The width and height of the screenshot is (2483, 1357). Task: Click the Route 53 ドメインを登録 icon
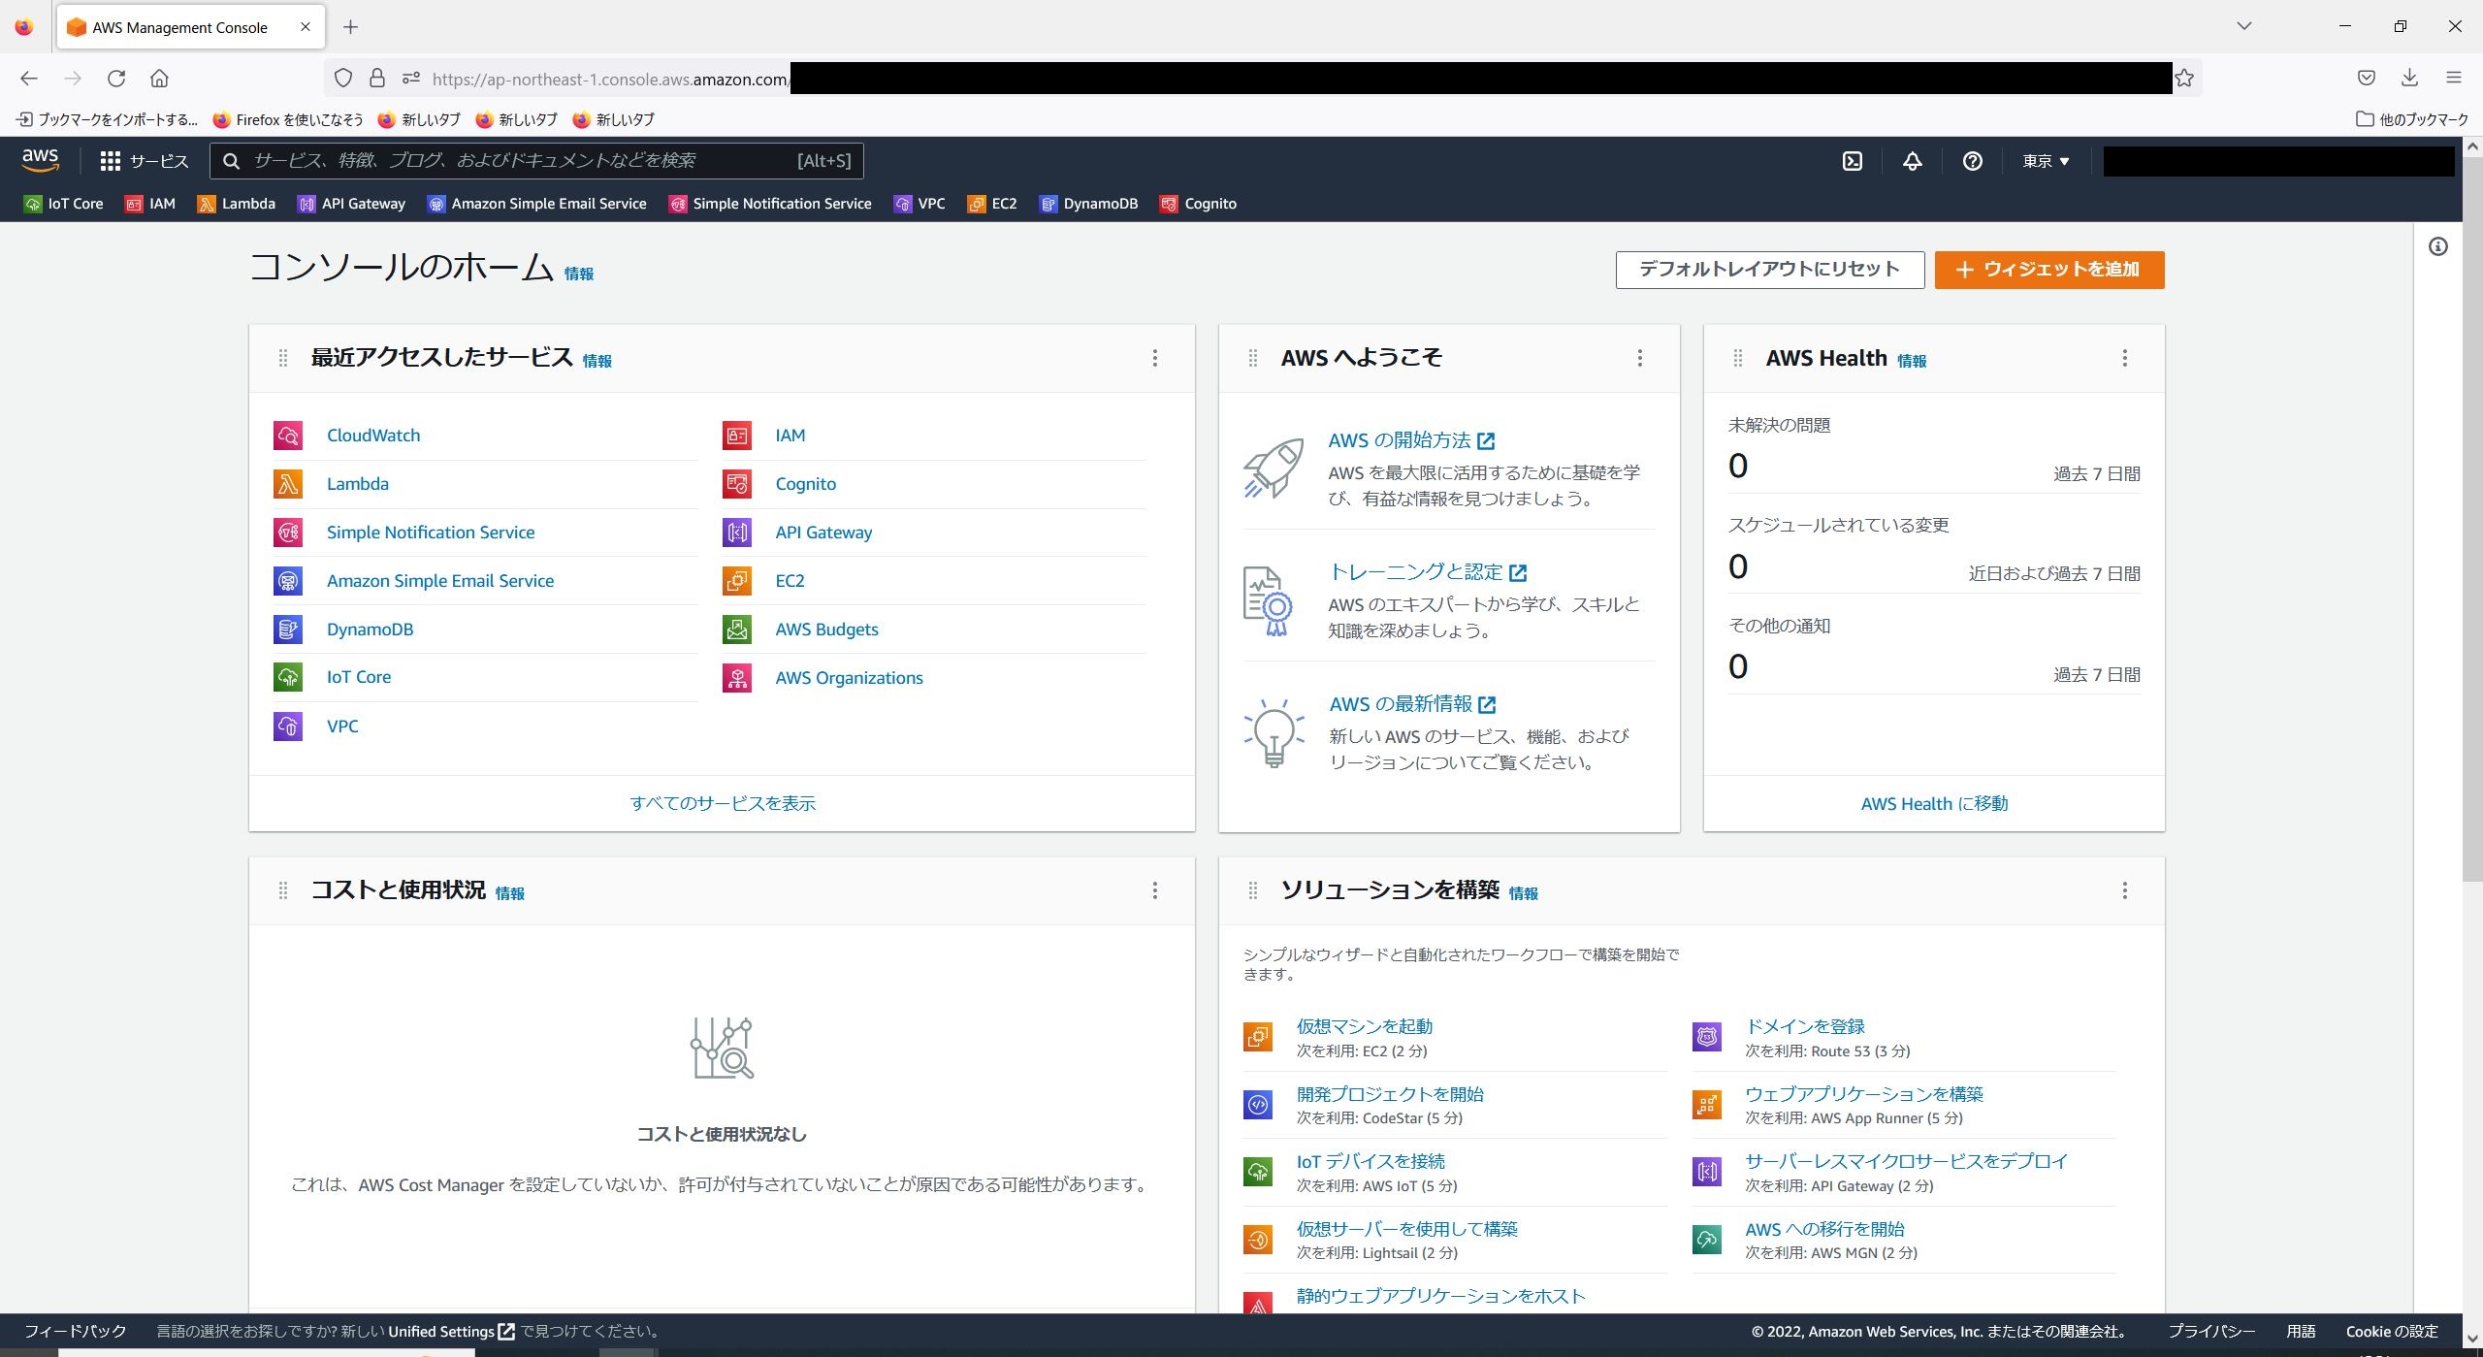(x=1707, y=1037)
